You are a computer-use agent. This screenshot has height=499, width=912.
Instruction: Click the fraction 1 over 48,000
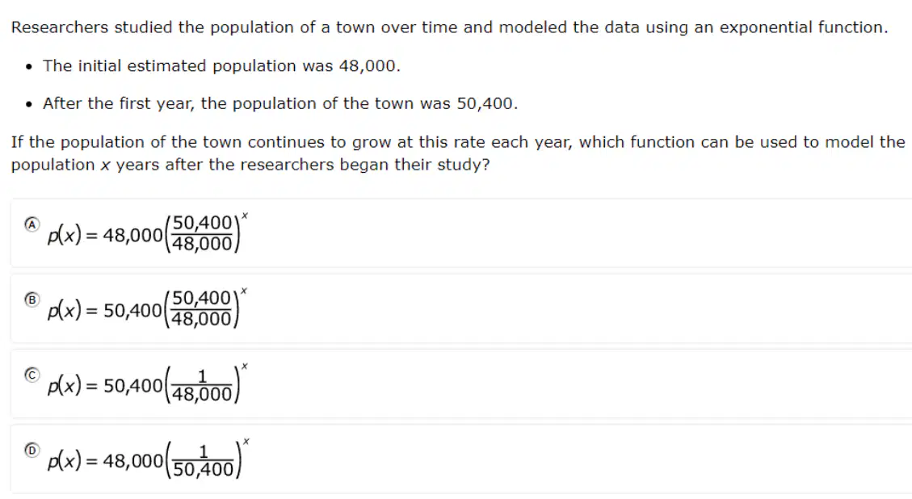[202, 385]
